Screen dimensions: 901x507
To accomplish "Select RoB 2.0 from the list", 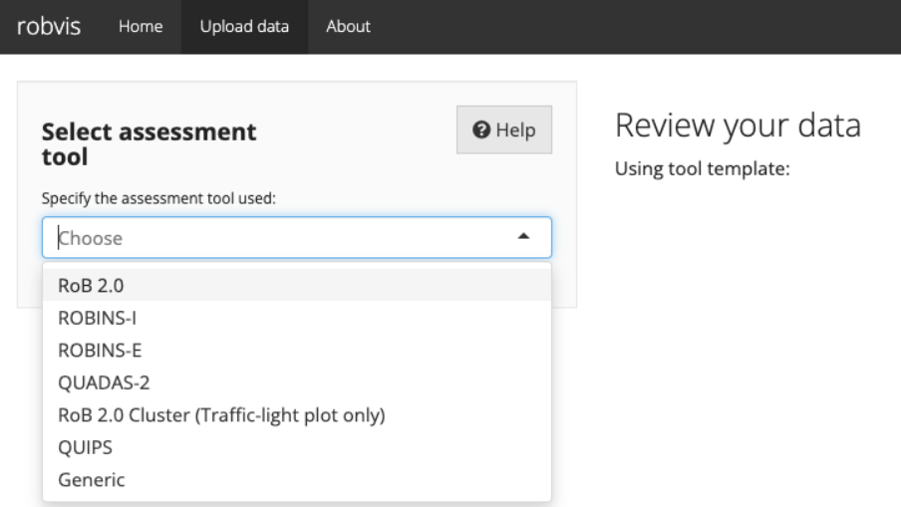I will tap(296, 285).
